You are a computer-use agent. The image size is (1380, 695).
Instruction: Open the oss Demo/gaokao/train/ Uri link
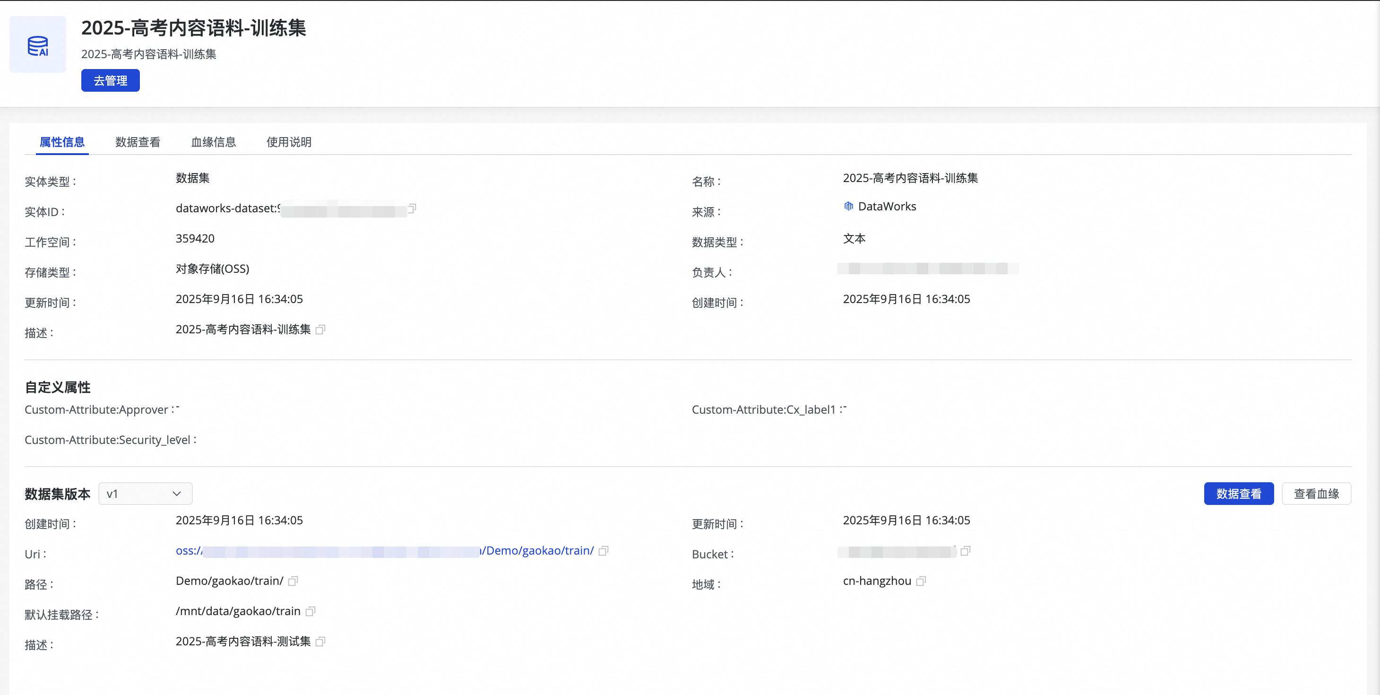(x=538, y=551)
